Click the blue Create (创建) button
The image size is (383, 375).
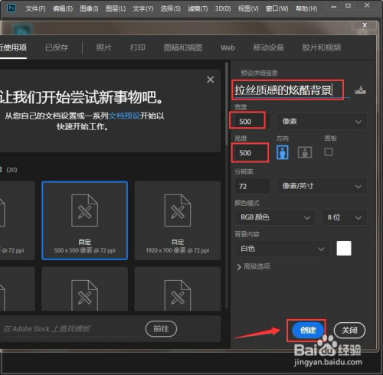308,331
